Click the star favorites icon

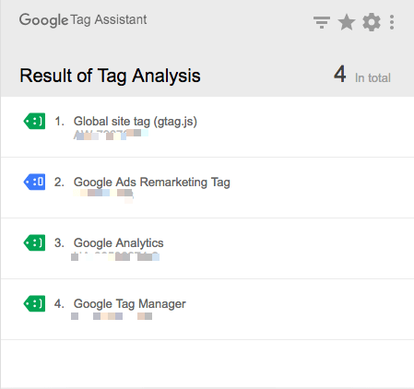tap(347, 22)
